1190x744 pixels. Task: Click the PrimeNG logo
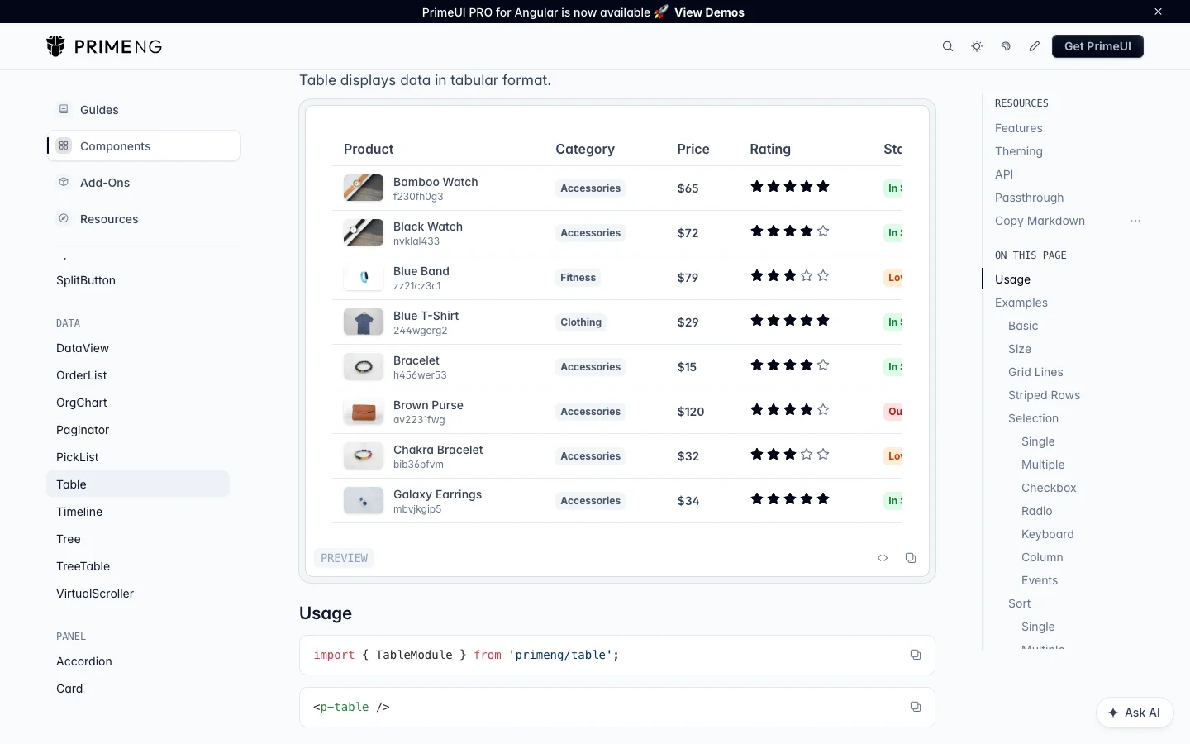click(104, 46)
